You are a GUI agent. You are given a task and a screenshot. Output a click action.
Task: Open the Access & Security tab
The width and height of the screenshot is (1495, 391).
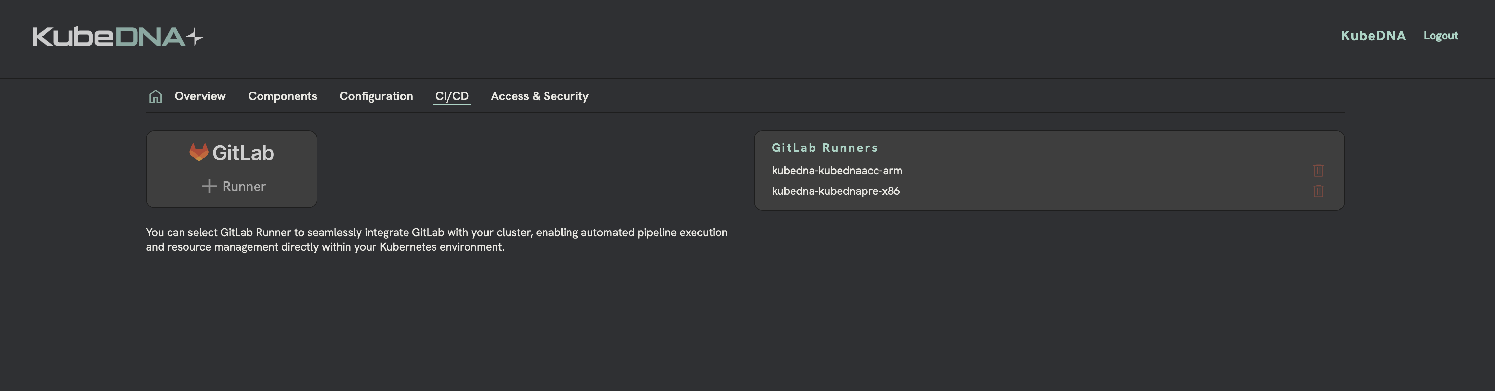[x=539, y=96]
